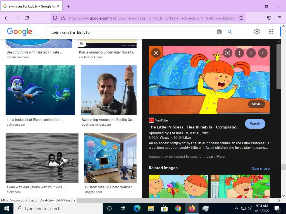This screenshot has height=214, width=286.
Task: Open Microsoft Store from taskbar
Action: pos(164,208)
